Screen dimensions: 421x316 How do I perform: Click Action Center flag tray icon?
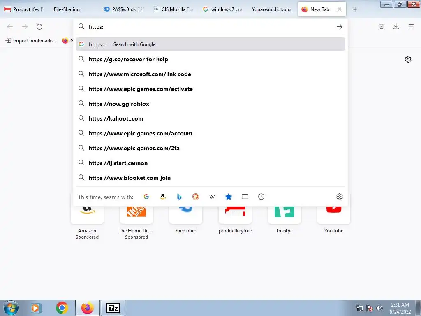(x=370, y=308)
